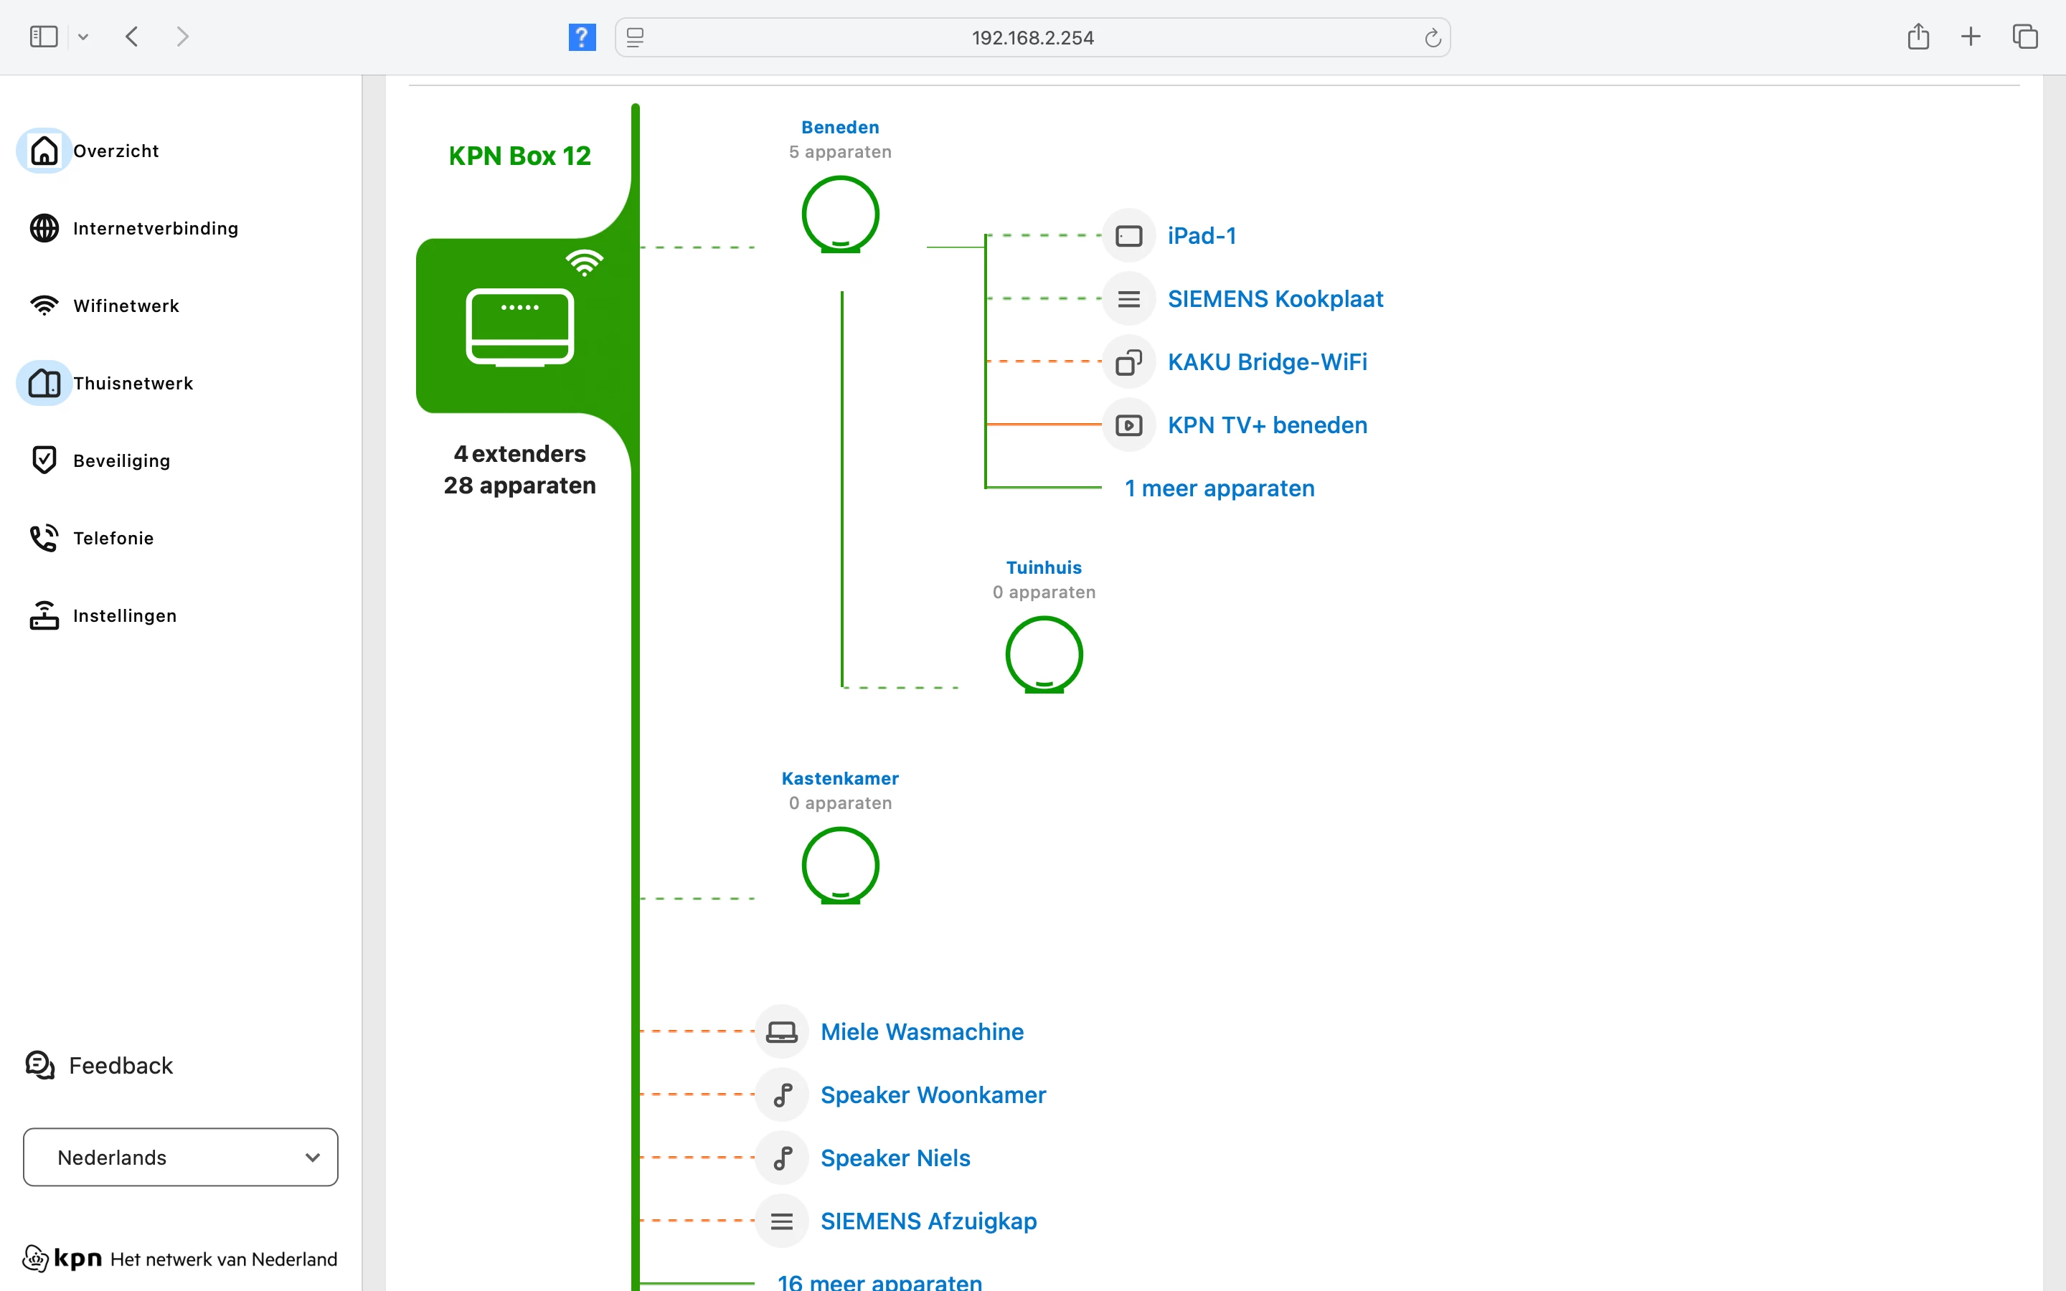The width and height of the screenshot is (2066, 1291).
Task: Expand the 16 meer apparaten list
Action: click(x=879, y=1281)
